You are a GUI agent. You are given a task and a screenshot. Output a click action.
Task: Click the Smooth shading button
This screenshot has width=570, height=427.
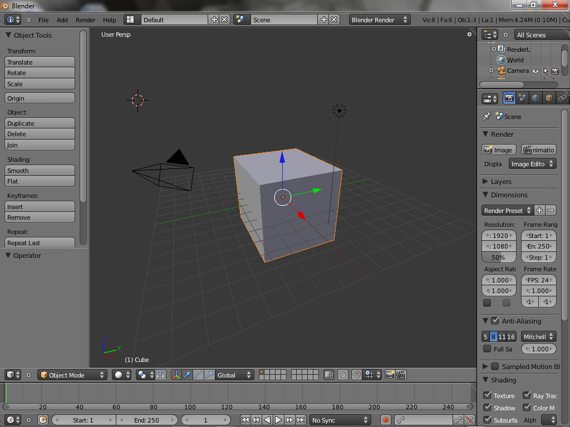point(40,171)
